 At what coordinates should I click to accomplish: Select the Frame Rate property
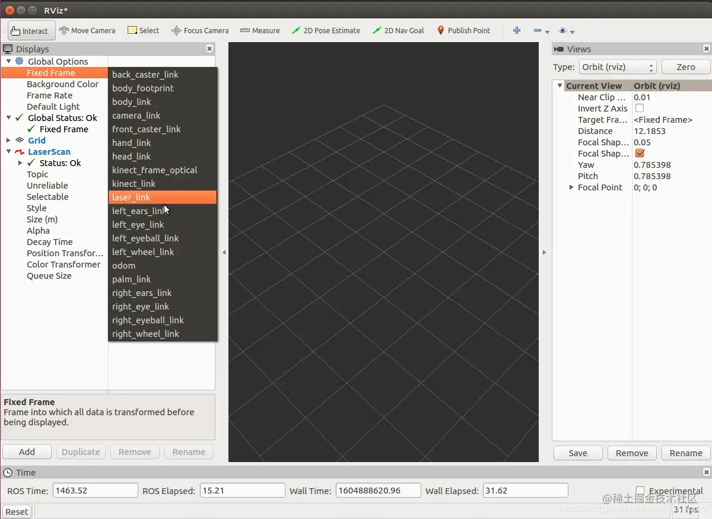[49, 95]
